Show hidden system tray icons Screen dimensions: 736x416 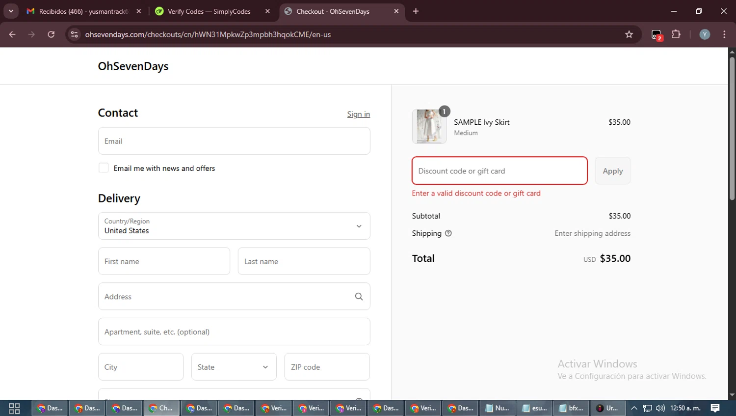[x=634, y=408]
